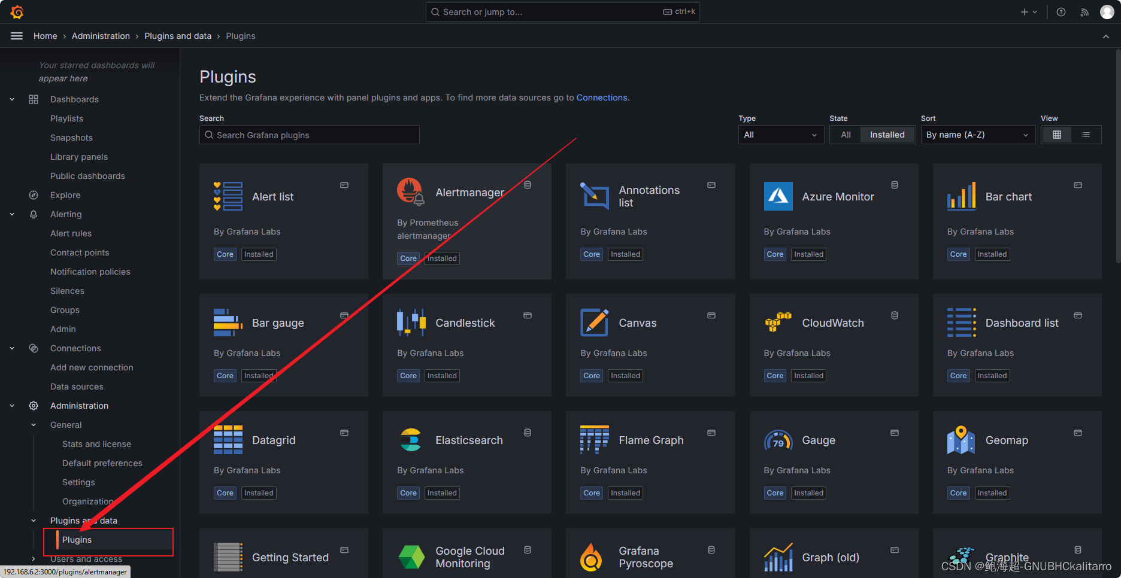The height and width of the screenshot is (578, 1121).
Task: Open Playlists in the sidebar
Action: (66, 118)
